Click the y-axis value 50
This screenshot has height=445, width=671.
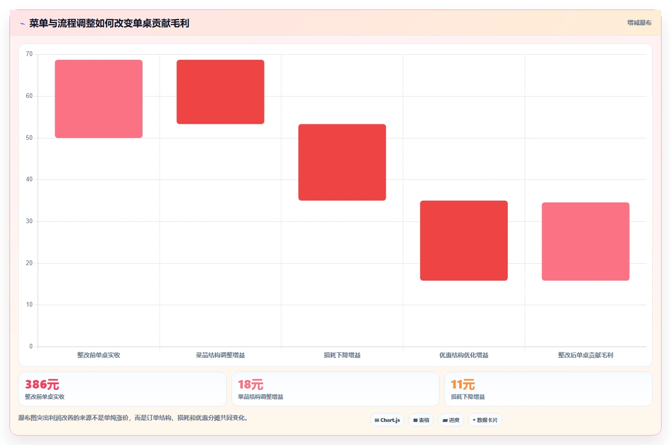pyautogui.click(x=29, y=138)
